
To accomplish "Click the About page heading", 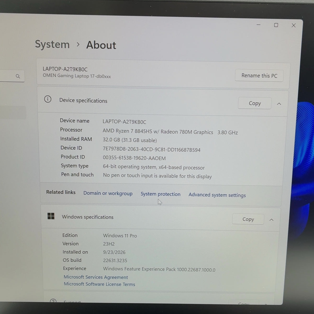I will (x=101, y=45).
